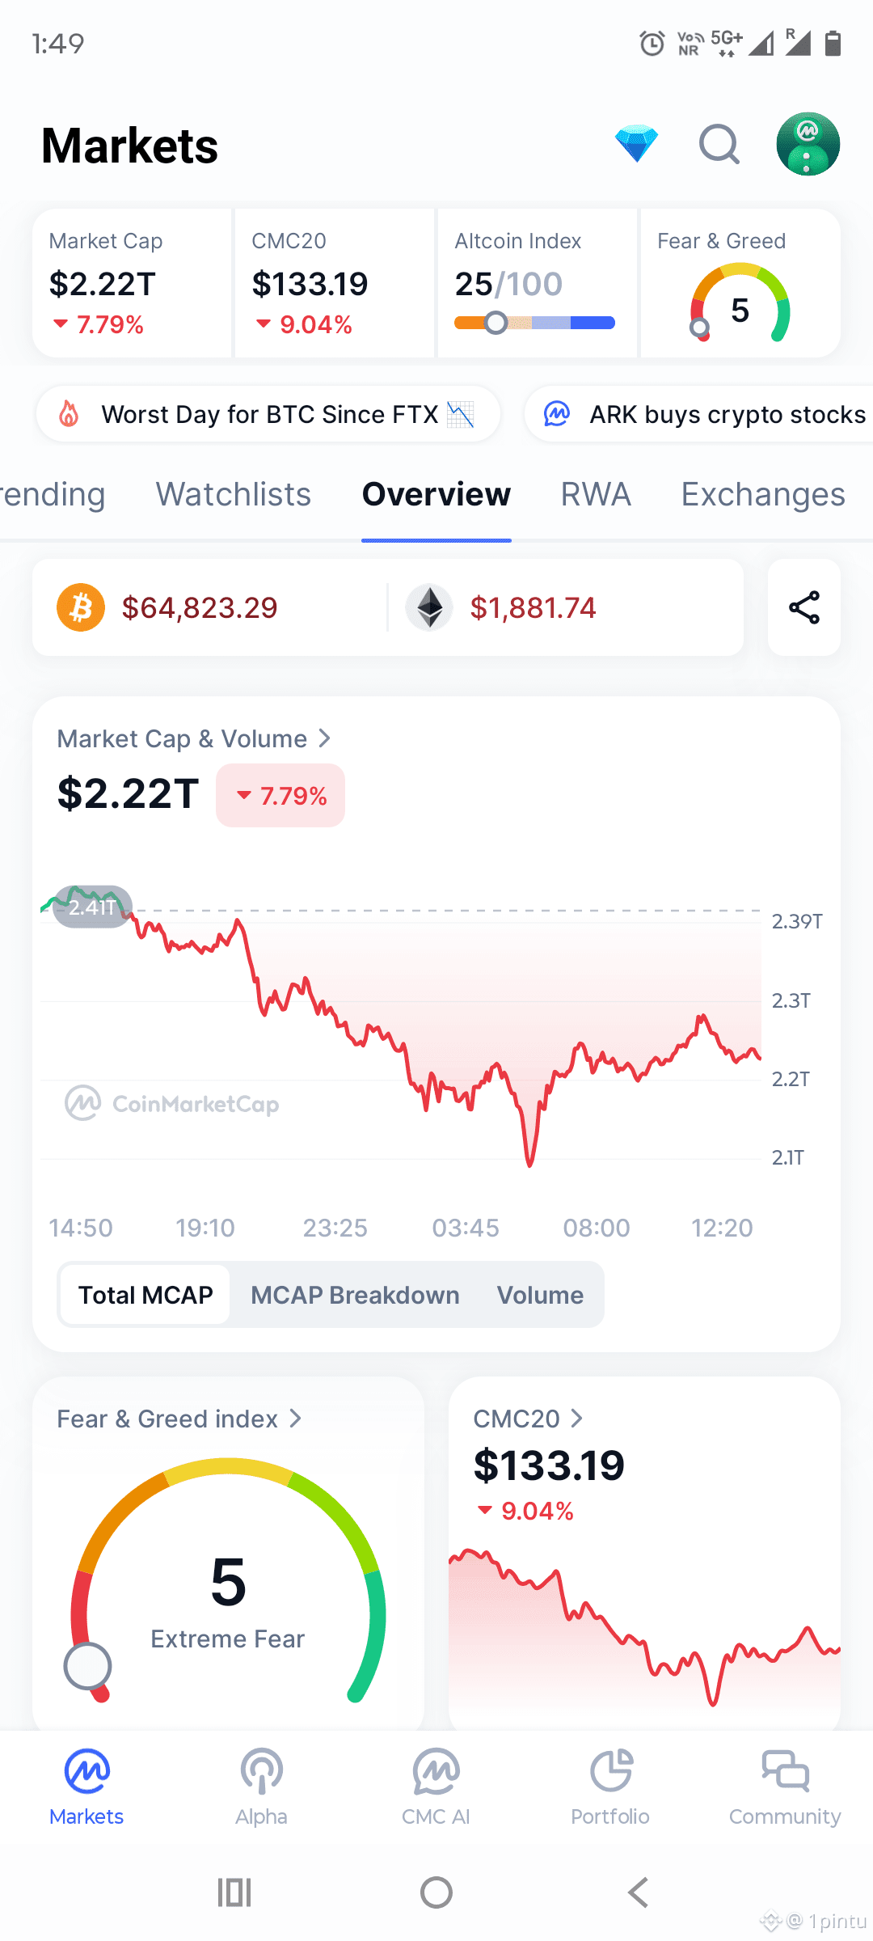Switch chart to MCAP Breakdown

pyautogui.click(x=355, y=1295)
